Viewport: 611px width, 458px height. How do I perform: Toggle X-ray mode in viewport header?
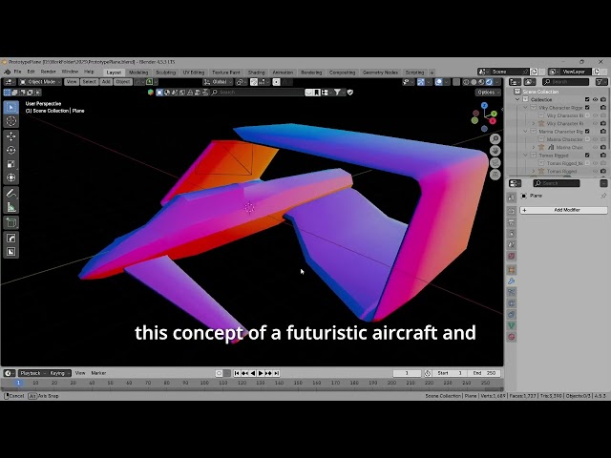click(x=456, y=82)
